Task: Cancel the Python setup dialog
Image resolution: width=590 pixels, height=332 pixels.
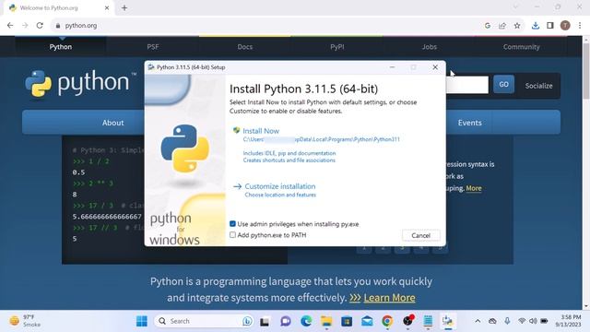Action: pos(420,236)
